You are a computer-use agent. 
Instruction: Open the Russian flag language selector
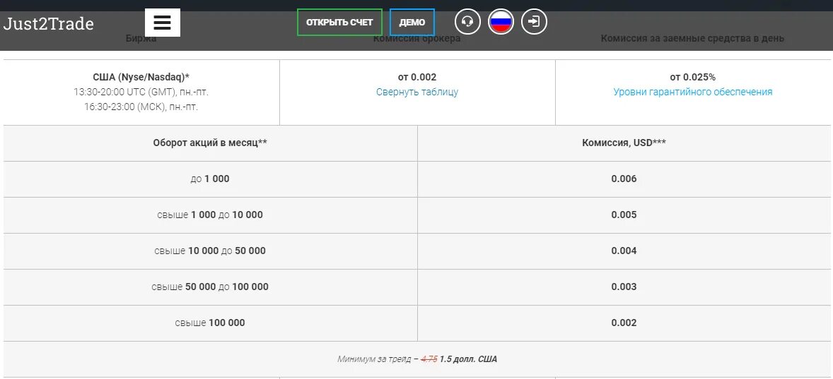coord(501,23)
